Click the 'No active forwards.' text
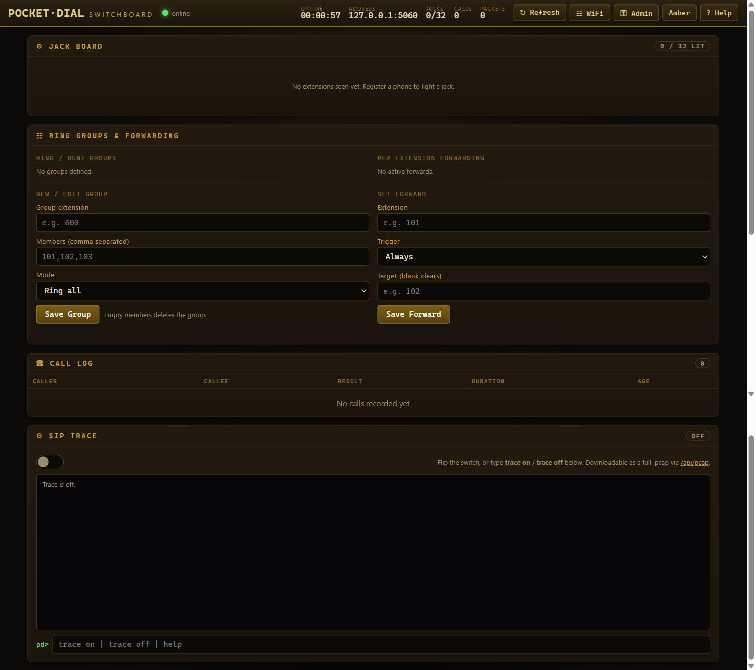 (405, 172)
